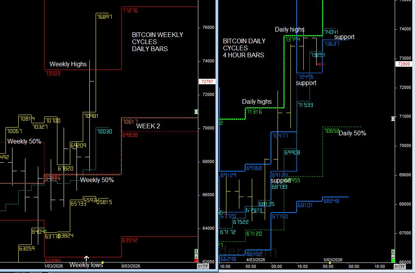Click the support label beside 74041
415x273 pixels.
click(x=344, y=37)
